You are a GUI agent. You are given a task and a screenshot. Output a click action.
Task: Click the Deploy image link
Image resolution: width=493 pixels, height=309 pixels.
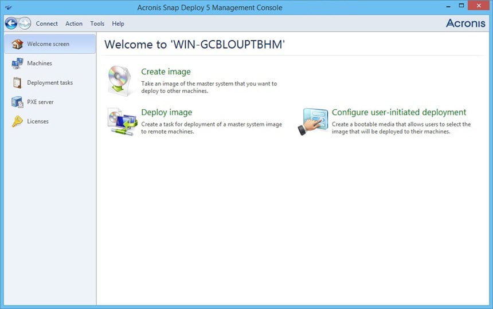click(167, 112)
